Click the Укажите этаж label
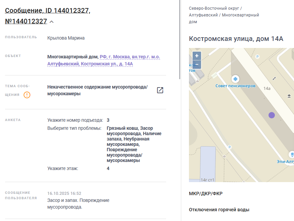This screenshot has height=221, width=294. (x=63, y=168)
